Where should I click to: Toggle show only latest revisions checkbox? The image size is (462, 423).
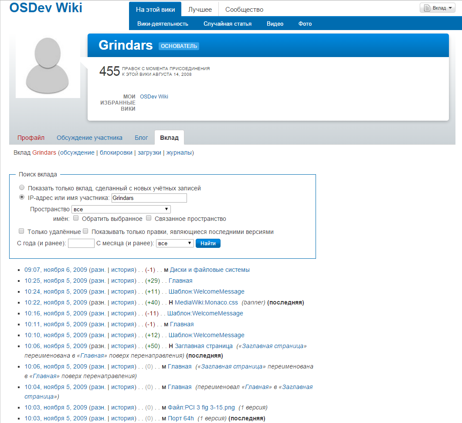pyautogui.click(x=85, y=231)
